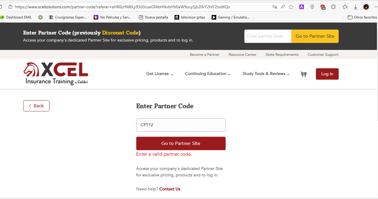Click the Enter Partner Code heading
378x199 pixels.
click(165, 106)
